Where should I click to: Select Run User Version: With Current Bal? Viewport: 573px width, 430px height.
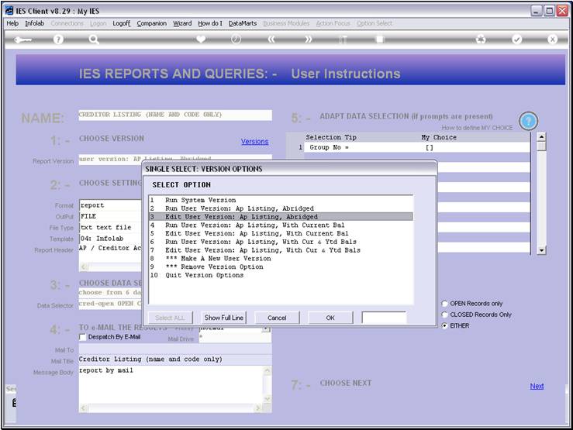point(281,225)
